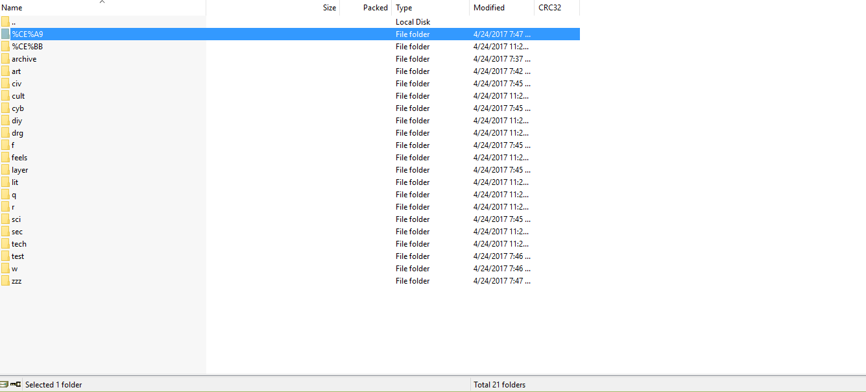Sort the list by the Name column
This screenshot has height=392, width=866.
click(12, 8)
